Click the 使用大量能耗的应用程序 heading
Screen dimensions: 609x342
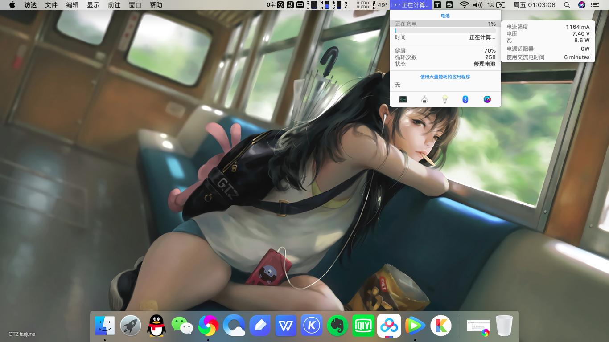coord(445,77)
